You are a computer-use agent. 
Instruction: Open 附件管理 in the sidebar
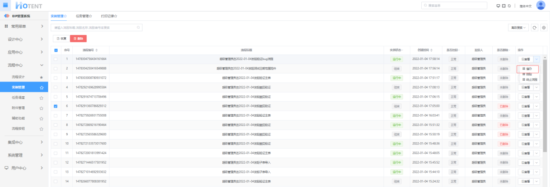[x=18, y=108]
